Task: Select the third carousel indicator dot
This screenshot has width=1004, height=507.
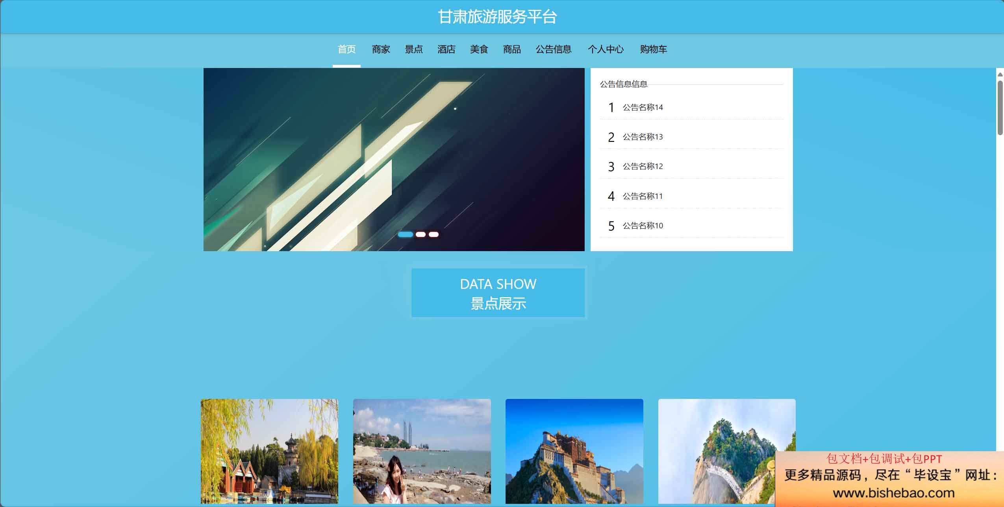Action: (x=433, y=235)
